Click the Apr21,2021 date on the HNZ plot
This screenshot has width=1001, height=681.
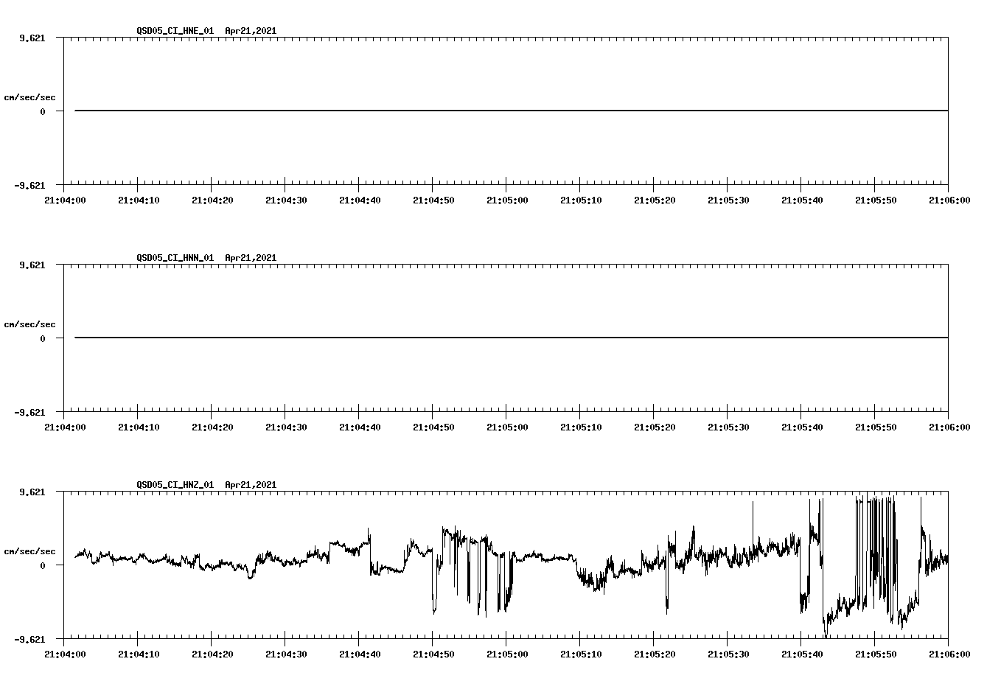(251, 485)
